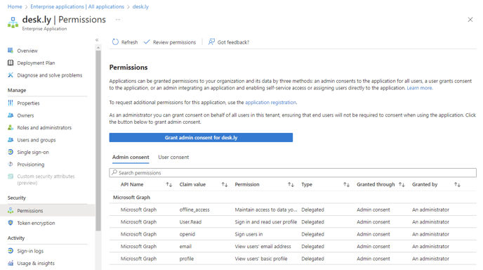Click the Users and groups icon
This screenshot has width=483, height=270.
coord(11,140)
